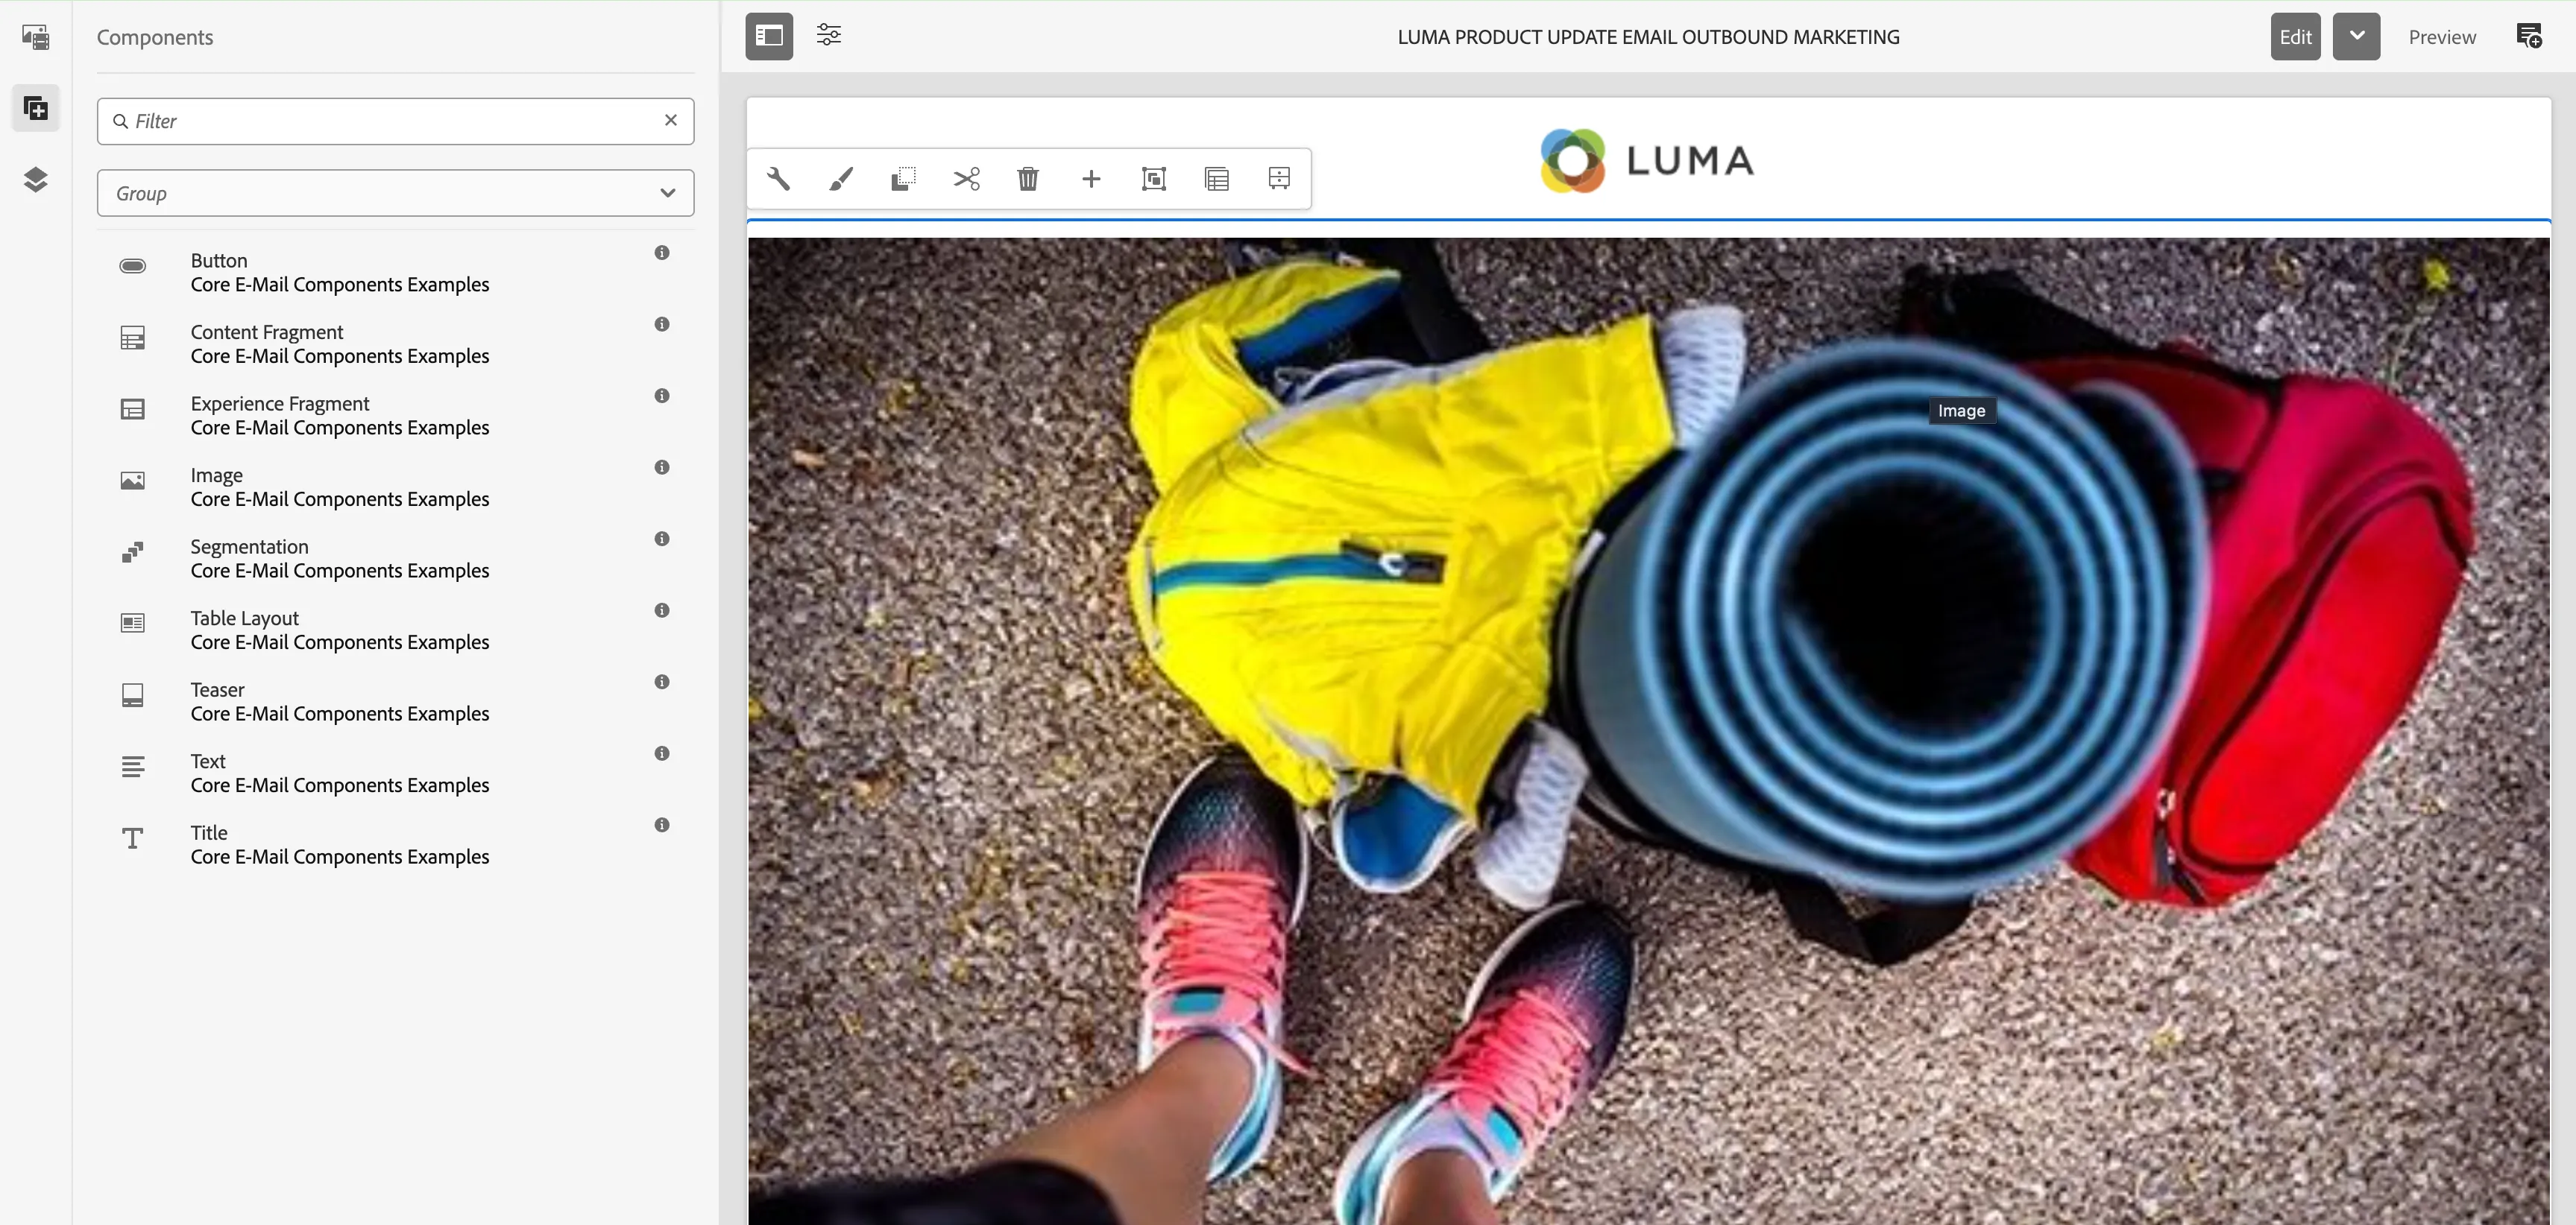The width and height of the screenshot is (2576, 1225).
Task: Toggle the side panel button
Action: point(769,36)
